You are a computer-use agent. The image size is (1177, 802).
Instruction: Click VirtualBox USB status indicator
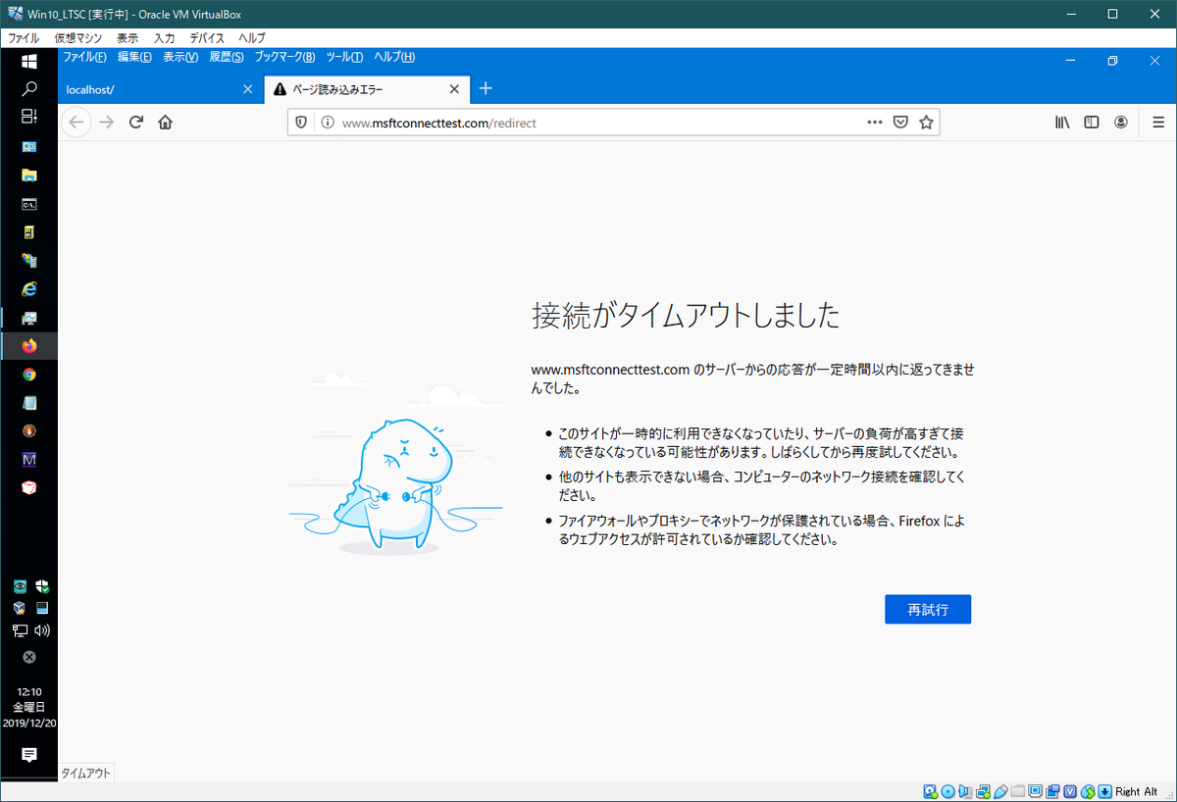1000,791
